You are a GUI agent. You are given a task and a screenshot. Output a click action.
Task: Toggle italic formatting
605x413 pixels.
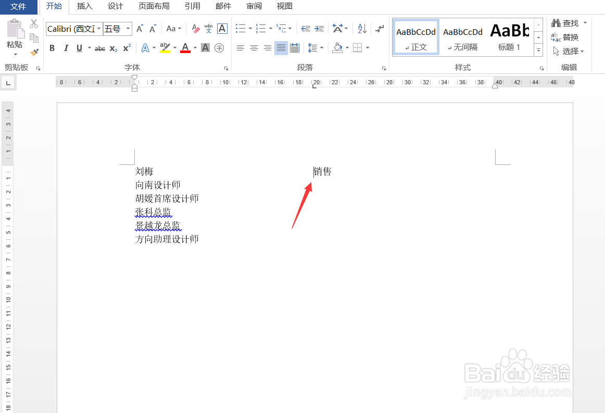[x=66, y=48]
